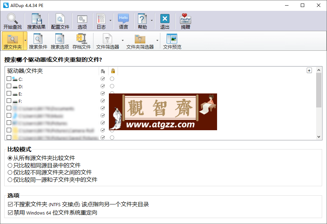Open 搜索结果 from the toolbar
Screen dimensions: 327x224
click(x=36, y=21)
